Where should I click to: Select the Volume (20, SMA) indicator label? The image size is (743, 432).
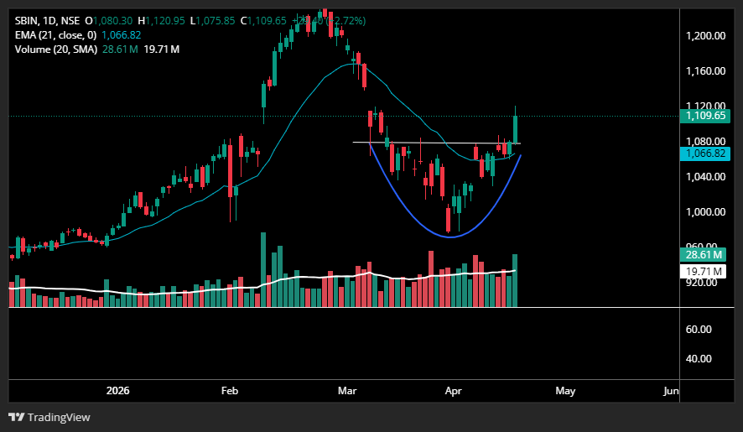(x=56, y=49)
